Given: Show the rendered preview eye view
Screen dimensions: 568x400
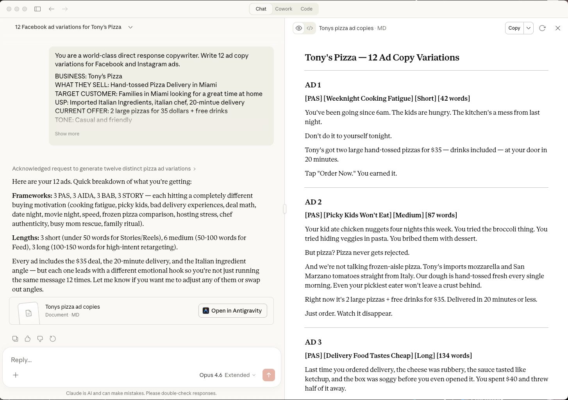Looking at the screenshot, I should tap(299, 28).
